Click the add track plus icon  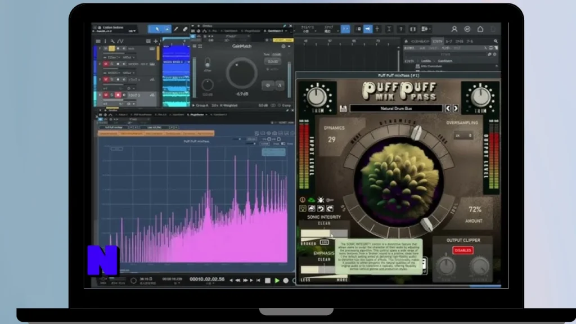(x=155, y=41)
